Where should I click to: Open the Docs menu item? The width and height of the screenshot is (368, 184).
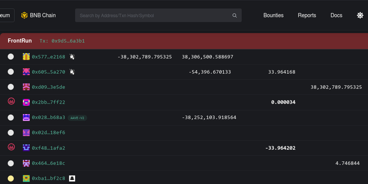(336, 15)
